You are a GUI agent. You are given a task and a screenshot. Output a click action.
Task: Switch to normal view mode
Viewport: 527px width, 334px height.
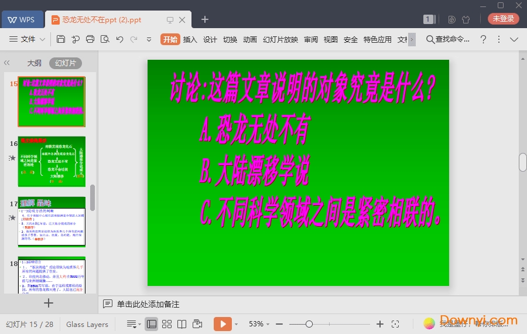[x=152, y=324]
